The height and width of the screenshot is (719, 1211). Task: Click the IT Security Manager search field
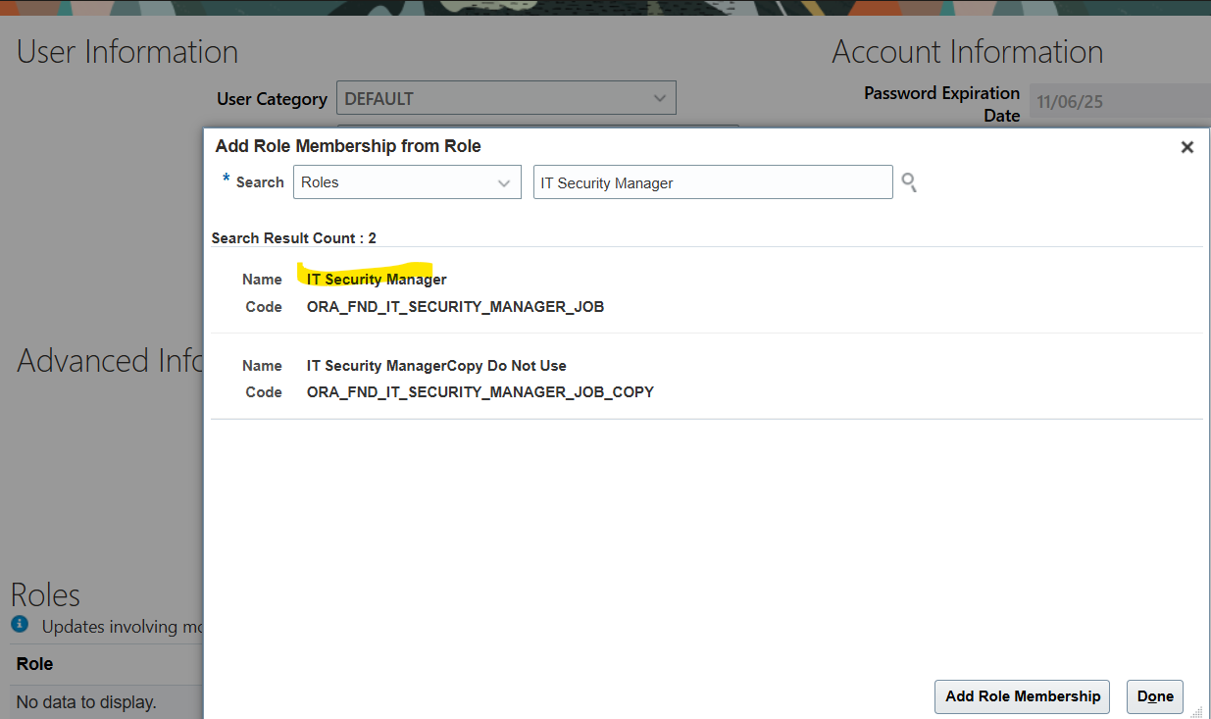click(712, 182)
